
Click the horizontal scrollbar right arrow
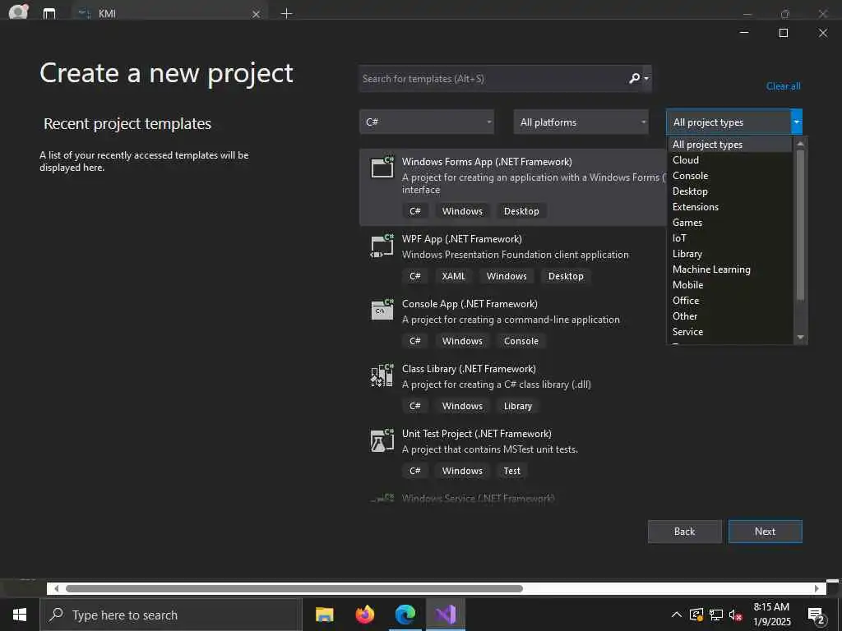pyautogui.click(x=817, y=588)
